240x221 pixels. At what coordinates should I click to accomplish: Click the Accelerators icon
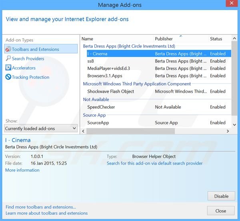pos(8,68)
